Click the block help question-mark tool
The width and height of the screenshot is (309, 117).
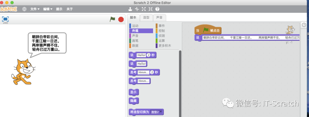tap(157, 9)
